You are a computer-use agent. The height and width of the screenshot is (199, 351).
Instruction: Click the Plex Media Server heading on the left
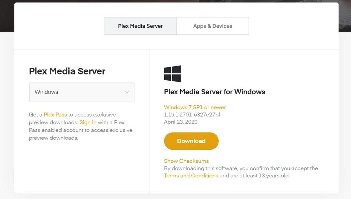67,71
